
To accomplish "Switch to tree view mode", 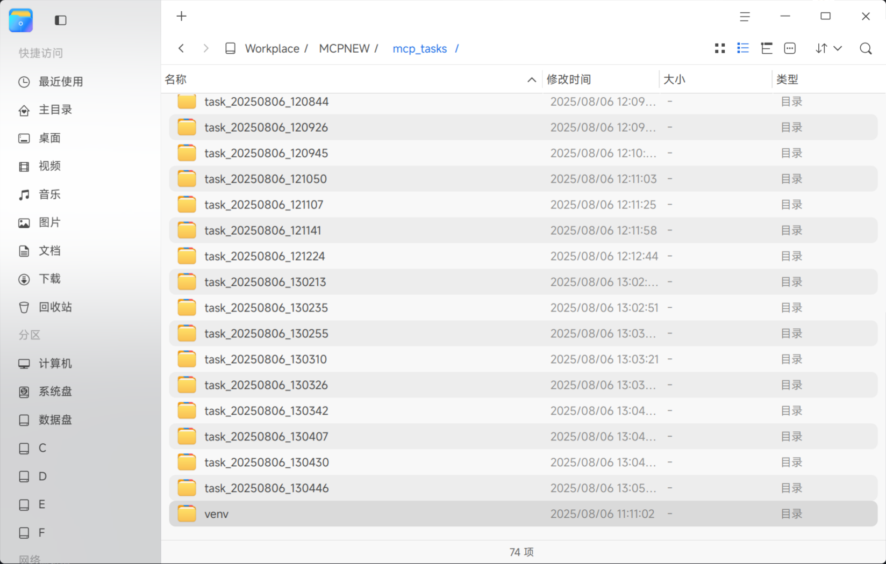I will point(767,48).
